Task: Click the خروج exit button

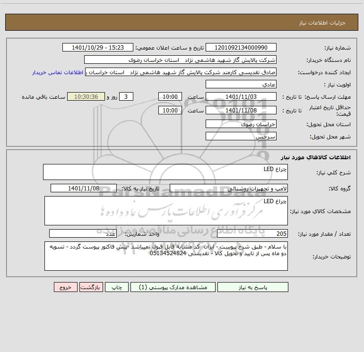Action: click(x=65, y=287)
